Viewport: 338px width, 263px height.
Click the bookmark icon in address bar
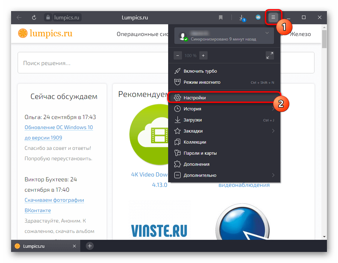coord(220,17)
